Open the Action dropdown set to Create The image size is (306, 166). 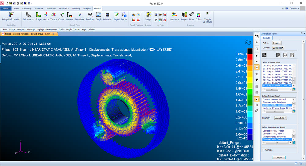pos(277,43)
